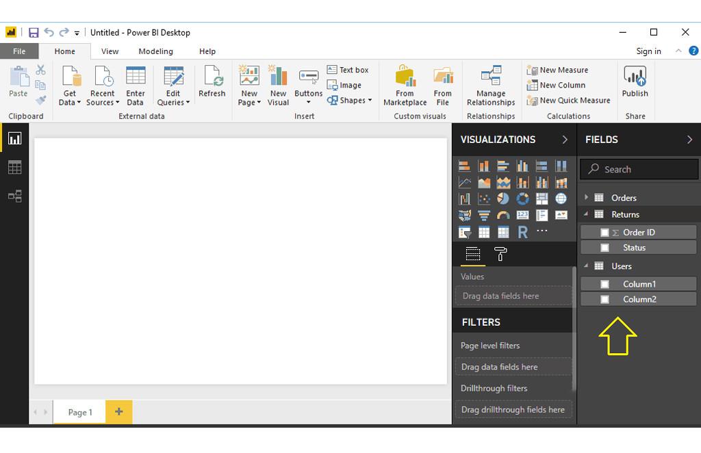This screenshot has width=701, height=453.
Task: Import custom visual From Marketplace
Action: tap(405, 86)
